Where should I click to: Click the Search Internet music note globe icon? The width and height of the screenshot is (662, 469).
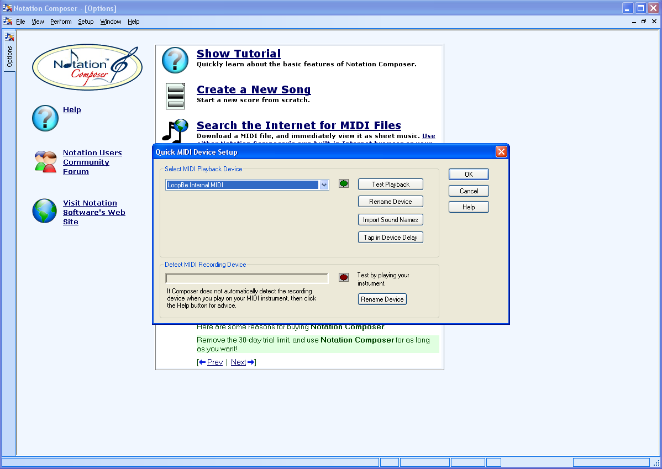[175, 131]
